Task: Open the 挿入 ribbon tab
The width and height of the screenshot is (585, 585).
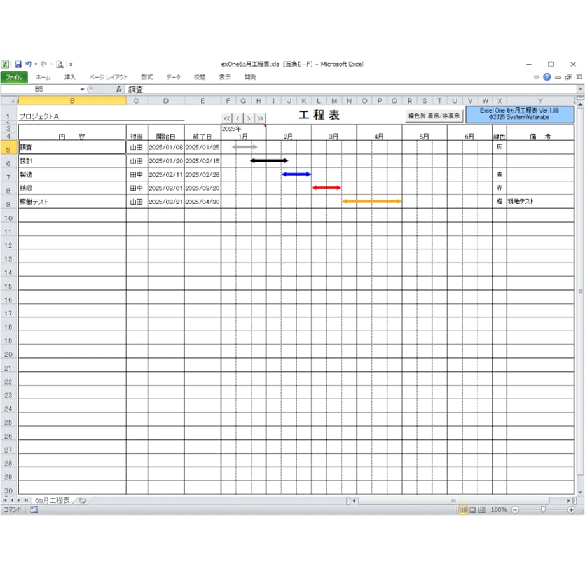Action: [70, 77]
